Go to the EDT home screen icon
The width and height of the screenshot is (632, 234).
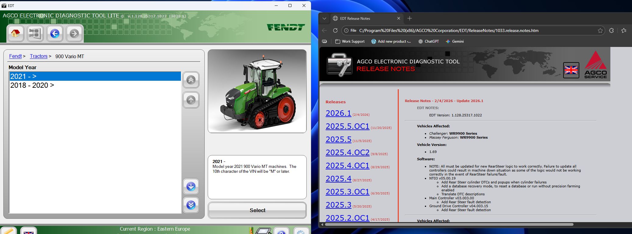(15, 33)
